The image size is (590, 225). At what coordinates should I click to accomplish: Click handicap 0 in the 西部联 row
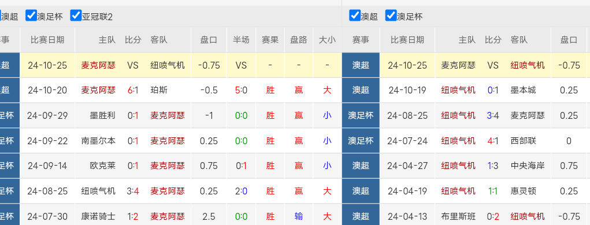pos(569,141)
